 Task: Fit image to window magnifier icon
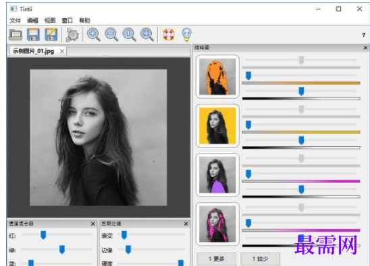147,34
